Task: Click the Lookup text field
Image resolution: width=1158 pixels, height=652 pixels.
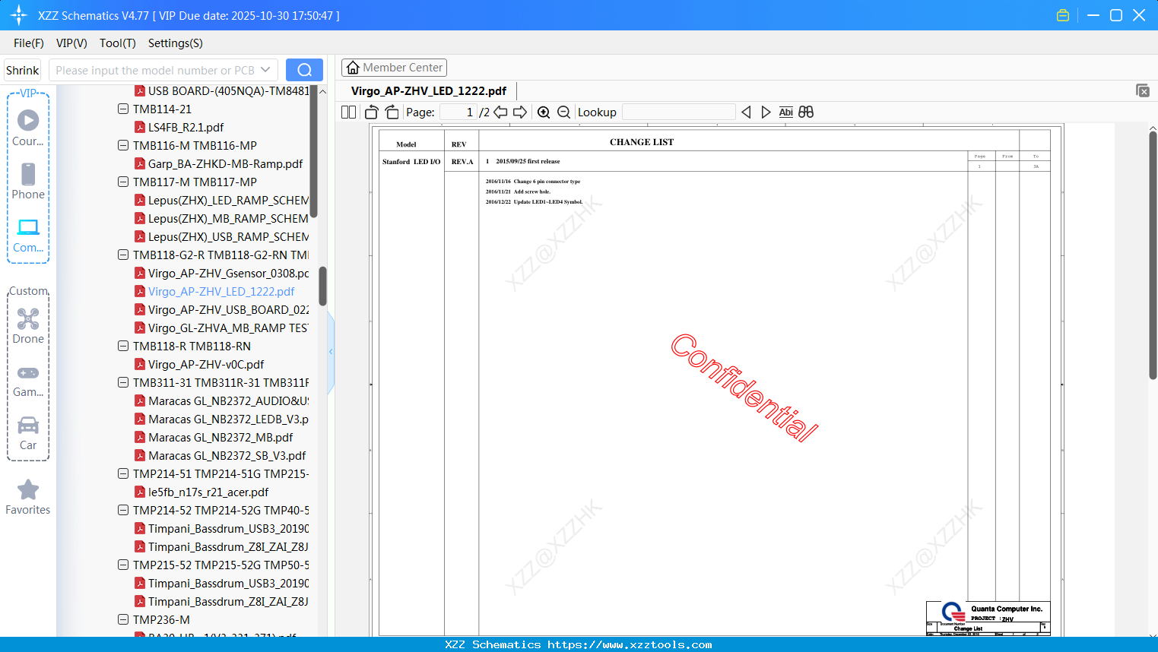Action: pyautogui.click(x=679, y=112)
